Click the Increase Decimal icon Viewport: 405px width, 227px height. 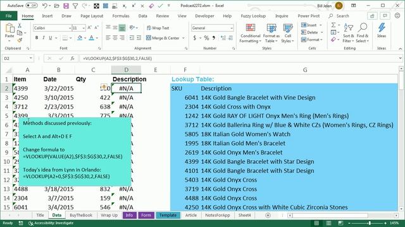click(x=223, y=38)
